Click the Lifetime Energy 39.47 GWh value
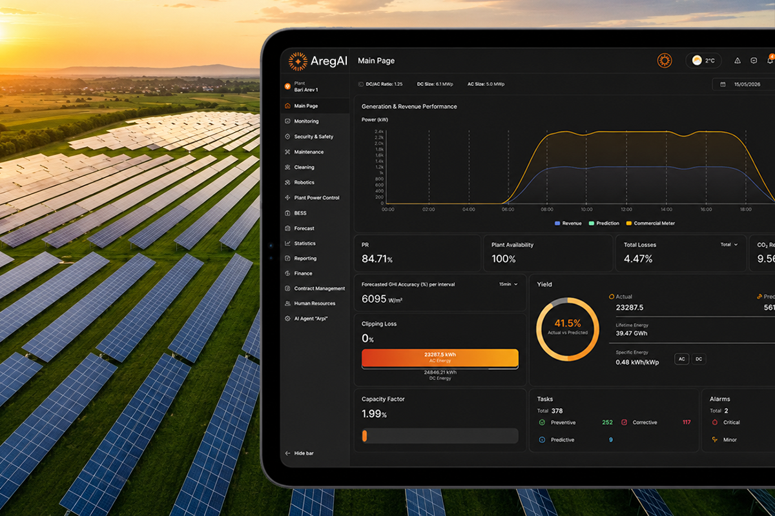This screenshot has width=775, height=516. pyautogui.click(x=632, y=333)
